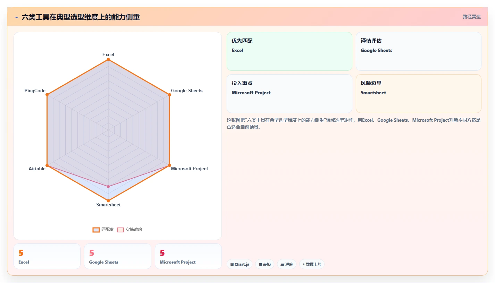
Task: Click the orange data point at Excel vertex
Action: 108,59
